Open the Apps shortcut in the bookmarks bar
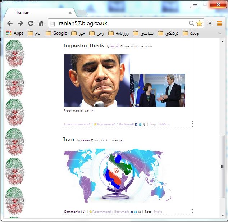228x222 pixels. click(x=15, y=33)
